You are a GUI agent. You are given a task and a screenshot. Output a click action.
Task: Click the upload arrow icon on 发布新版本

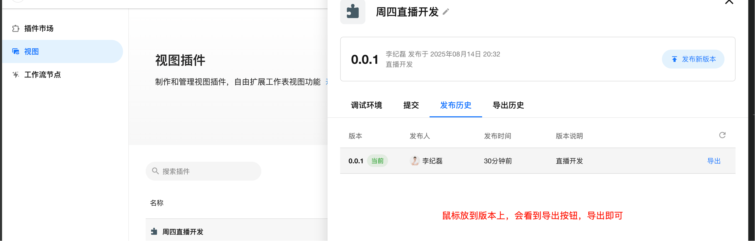(x=674, y=59)
